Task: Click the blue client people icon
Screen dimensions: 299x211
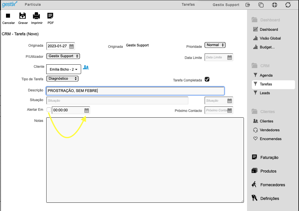Action: [86, 67]
